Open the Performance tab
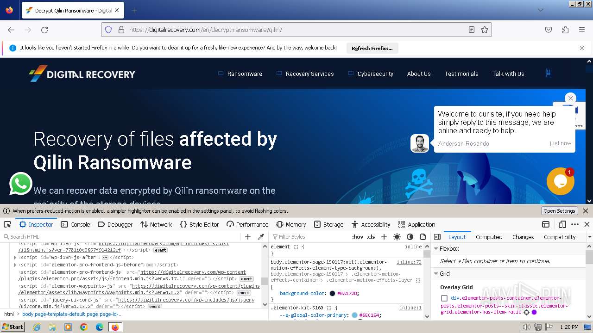Image resolution: width=593 pixels, height=333 pixels. tap(247, 224)
